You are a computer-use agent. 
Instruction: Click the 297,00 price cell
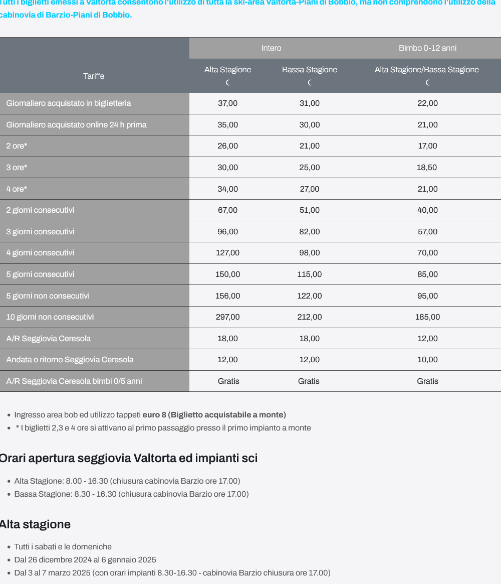(x=227, y=317)
